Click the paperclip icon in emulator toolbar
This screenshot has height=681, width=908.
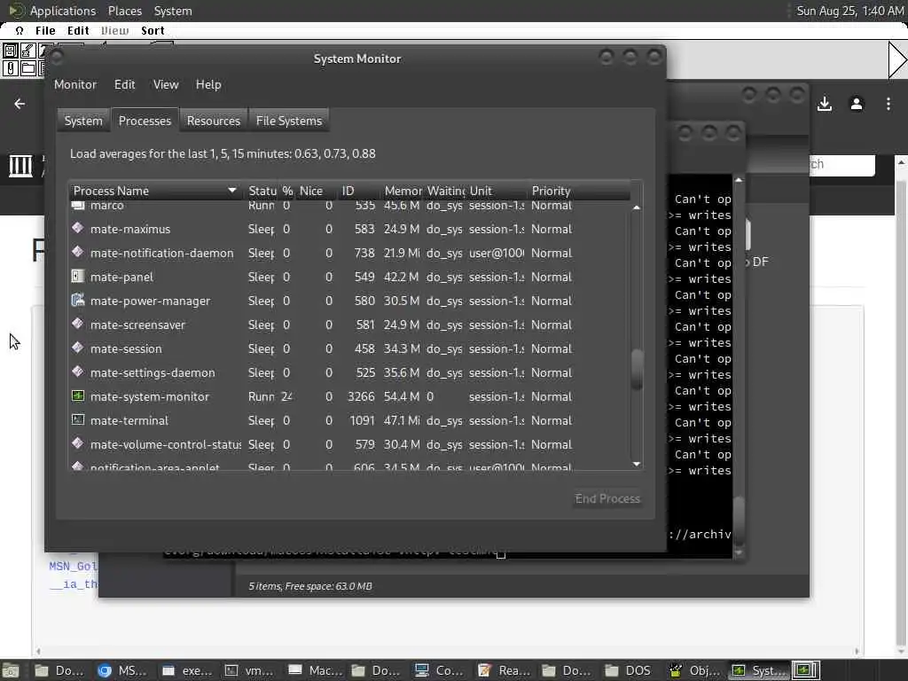click(x=10, y=68)
